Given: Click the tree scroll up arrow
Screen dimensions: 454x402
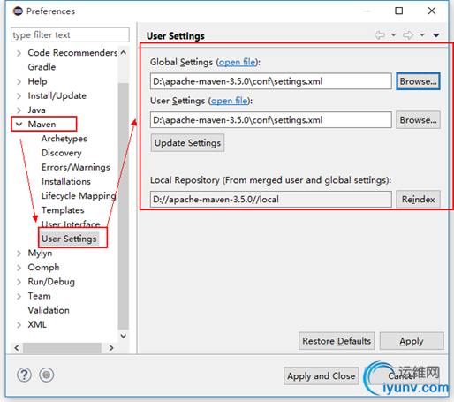Looking at the screenshot, I should 124,52.
